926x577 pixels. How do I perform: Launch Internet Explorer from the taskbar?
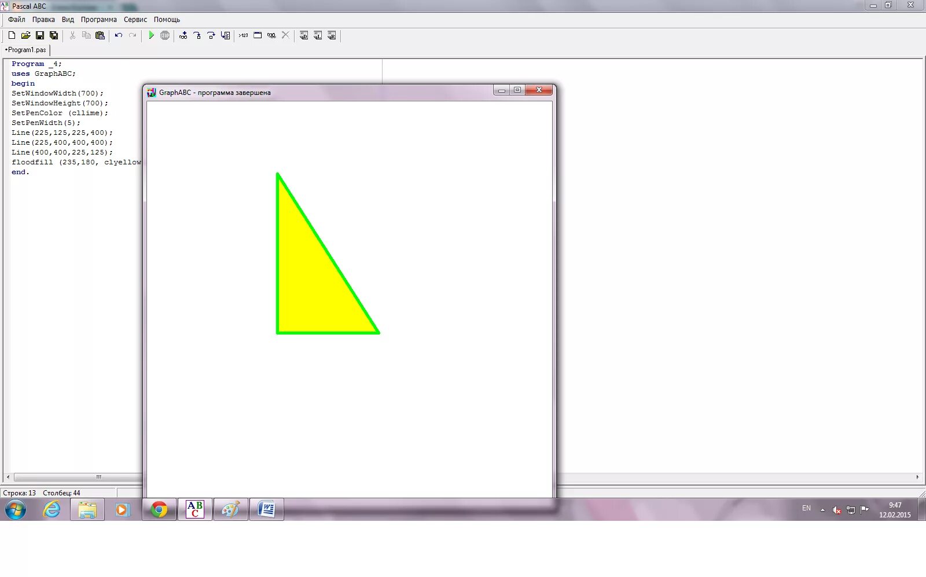pyautogui.click(x=52, y=510)
